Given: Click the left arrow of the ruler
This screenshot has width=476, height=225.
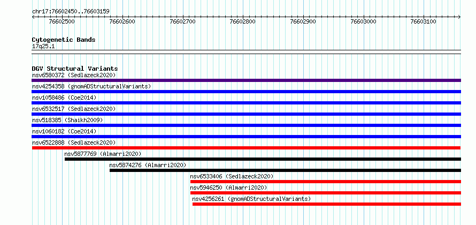Looking at the screenshot, I should point(33,17).
